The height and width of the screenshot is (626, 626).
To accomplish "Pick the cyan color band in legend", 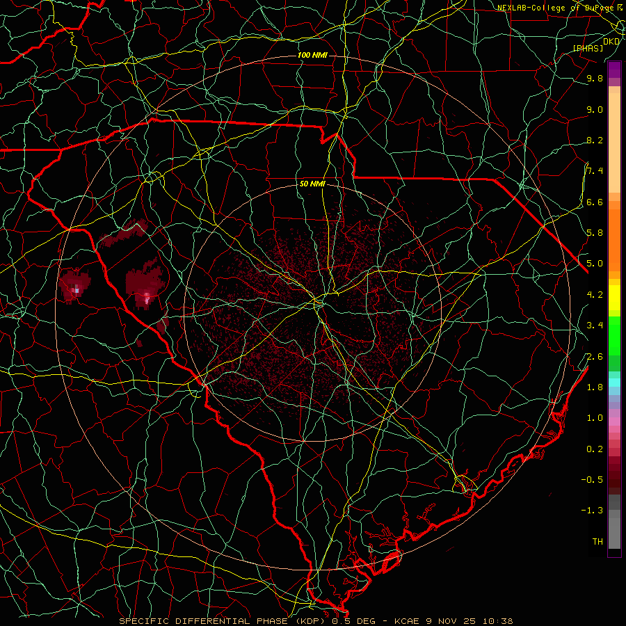I will [x=614, y=383].
